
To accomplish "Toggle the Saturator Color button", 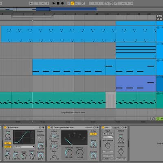I will pyautogui.click(x=8, y=147).
